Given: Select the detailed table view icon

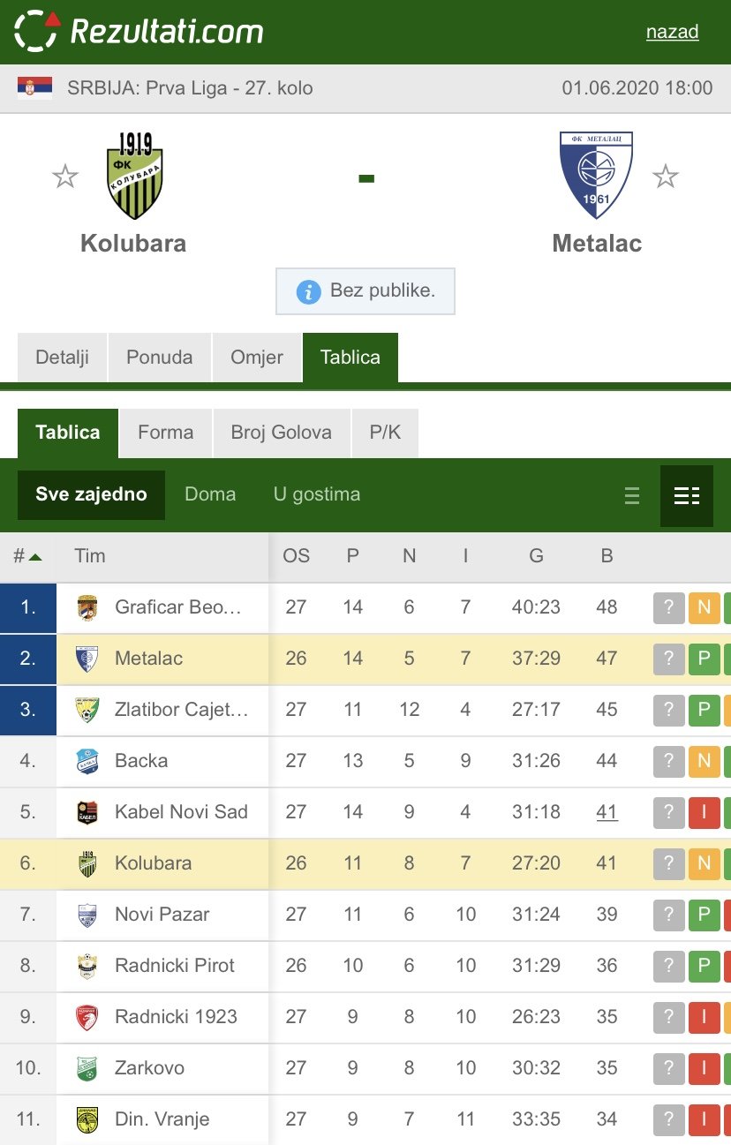Looking at the screenshot, I should pyautogui.click(x=687, y=496).
